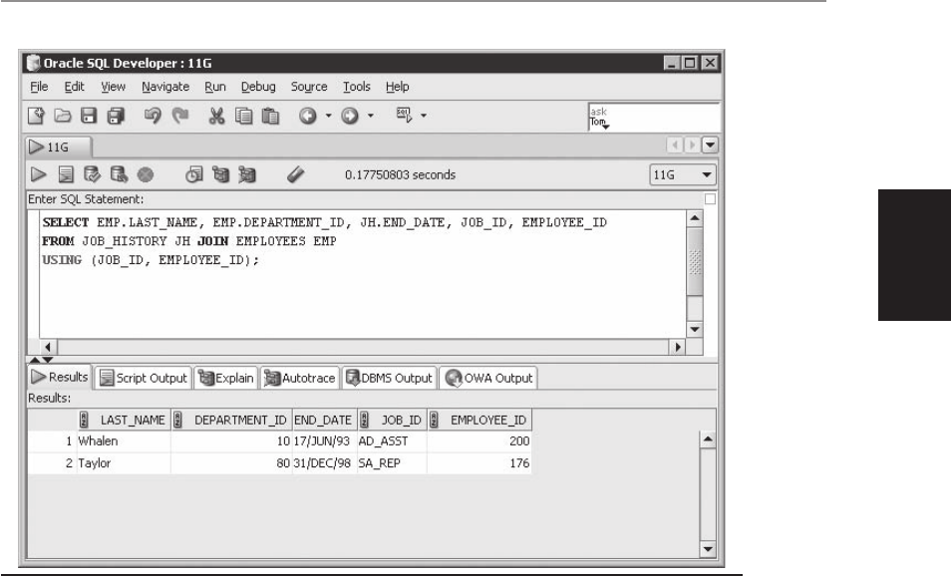This screenshot has height=576, width=951.
Task: Select the 11G worksheet tab
Action: (58, 146)
